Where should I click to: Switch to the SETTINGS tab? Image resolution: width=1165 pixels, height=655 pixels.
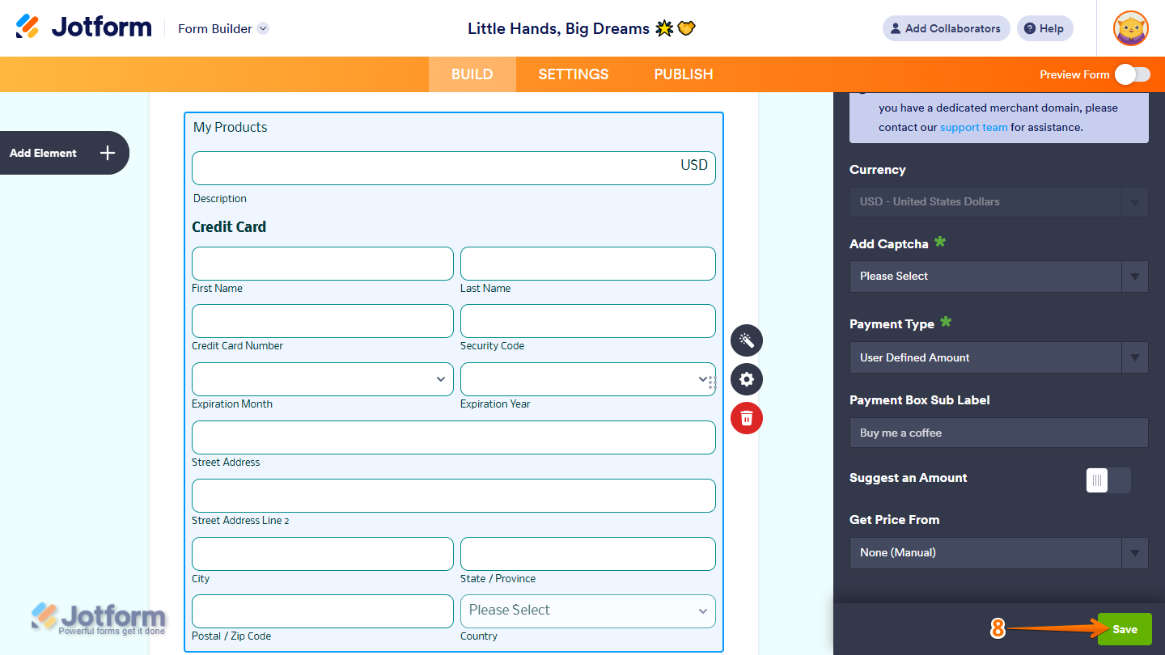coord(574,74)
